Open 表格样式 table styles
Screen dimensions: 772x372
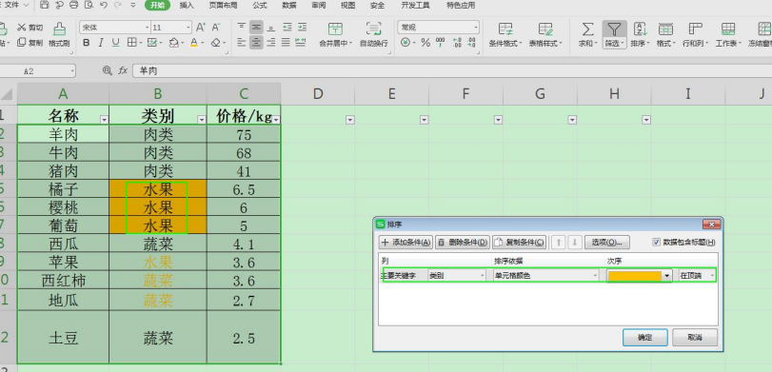point(545,34)
